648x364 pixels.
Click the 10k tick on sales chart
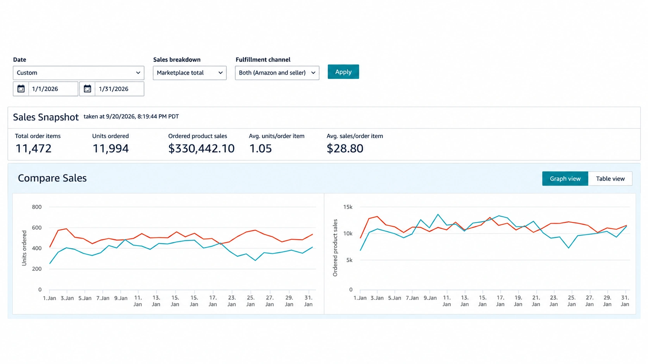coord(348,234)
